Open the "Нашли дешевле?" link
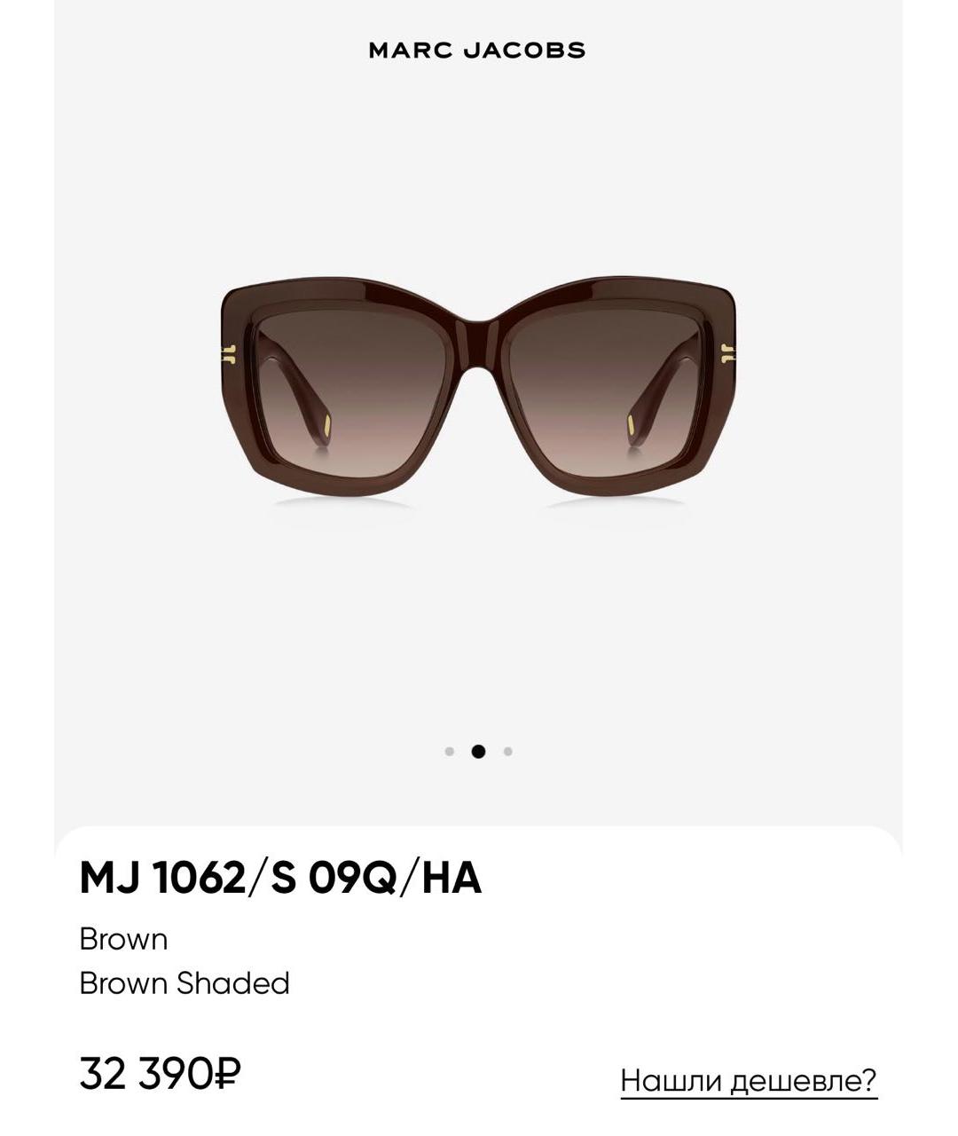958x1136 pixels. (749, 1081)
